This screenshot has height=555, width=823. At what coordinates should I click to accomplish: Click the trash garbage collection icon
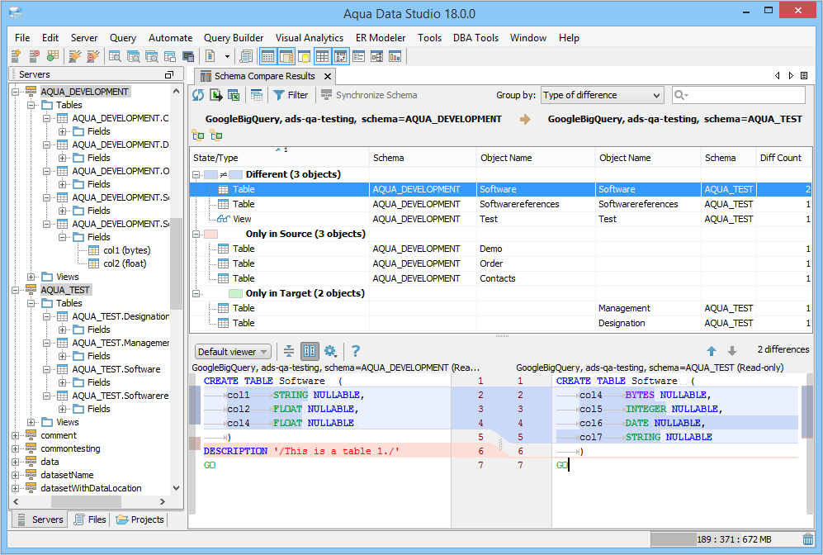click(808, 539)
